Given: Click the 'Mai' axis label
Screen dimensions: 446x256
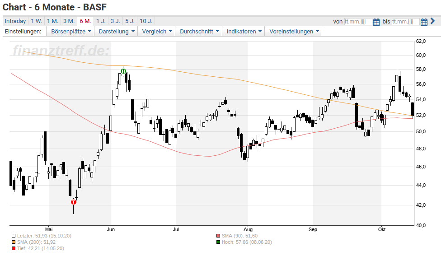Looking at the screenshot, I should coord(49,229).
